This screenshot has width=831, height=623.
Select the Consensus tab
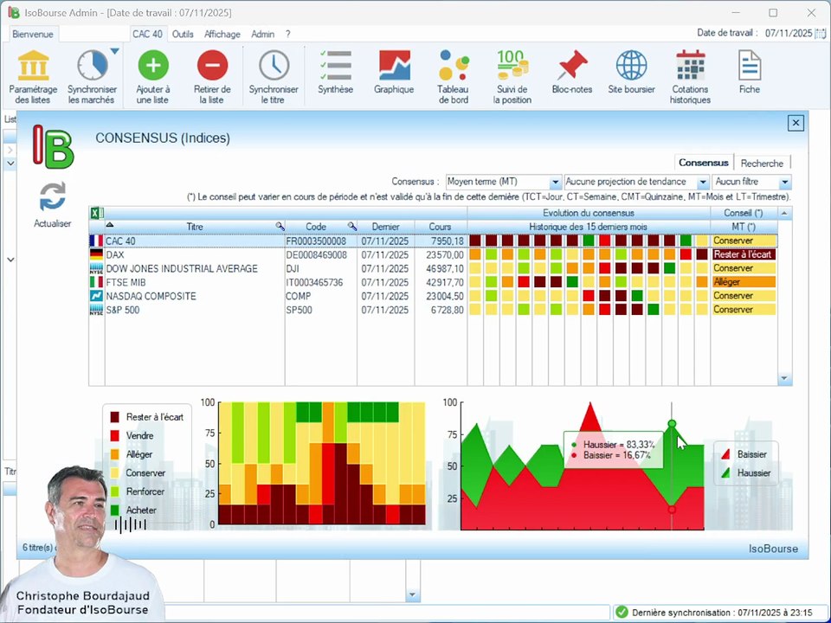coord(704,163)
